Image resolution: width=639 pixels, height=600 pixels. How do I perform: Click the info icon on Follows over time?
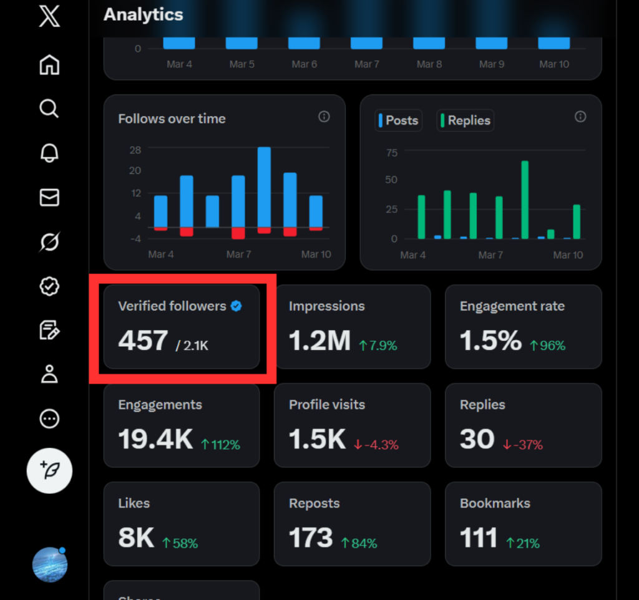pyautogui.click(x=324, y=117)
